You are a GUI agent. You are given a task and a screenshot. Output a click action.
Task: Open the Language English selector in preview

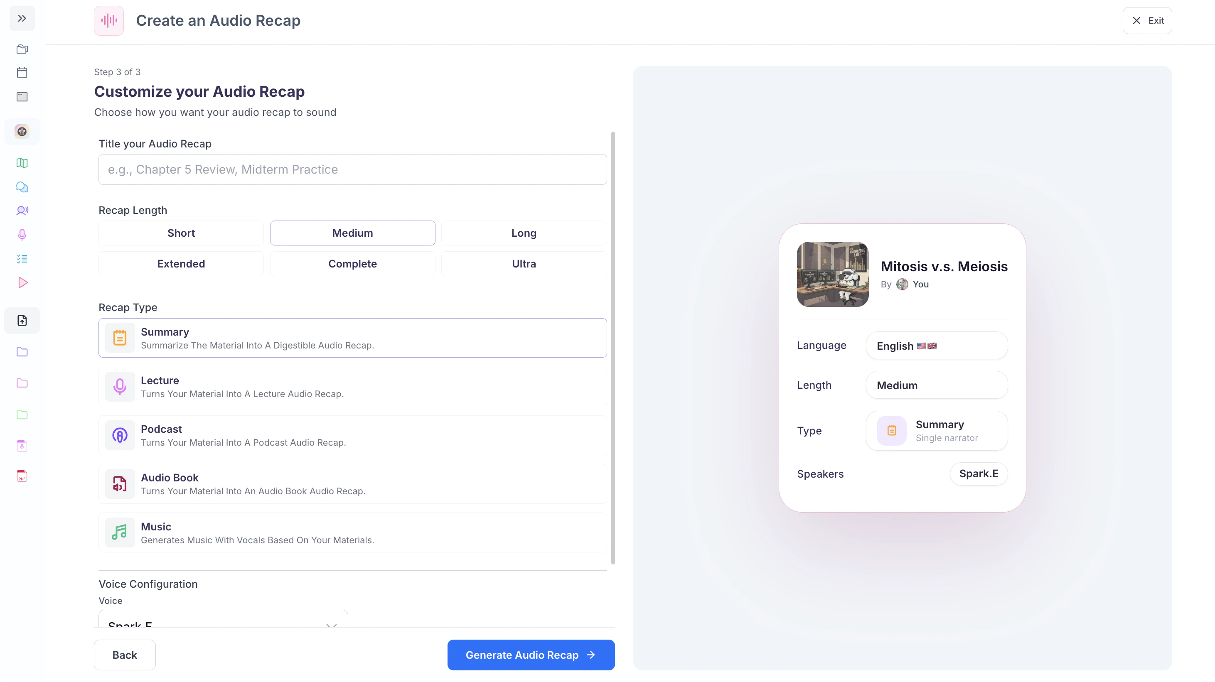(x=936, y=346)
